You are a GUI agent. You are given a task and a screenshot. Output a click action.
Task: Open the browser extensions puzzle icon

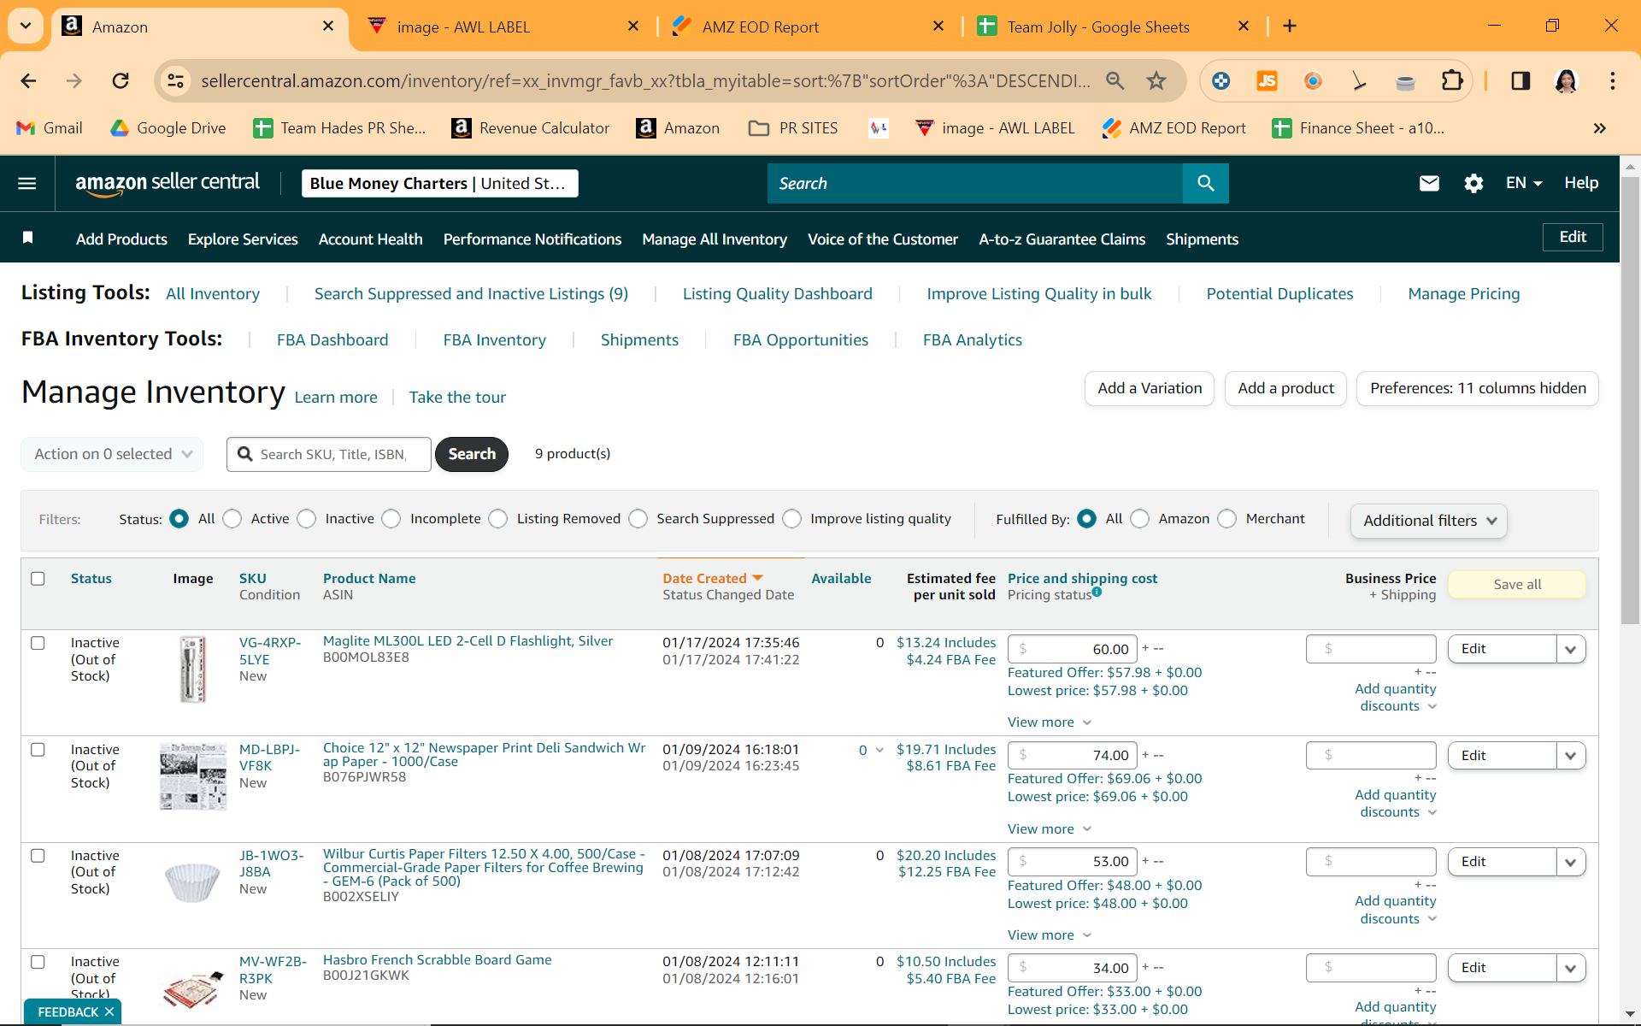coord(1452,80)
